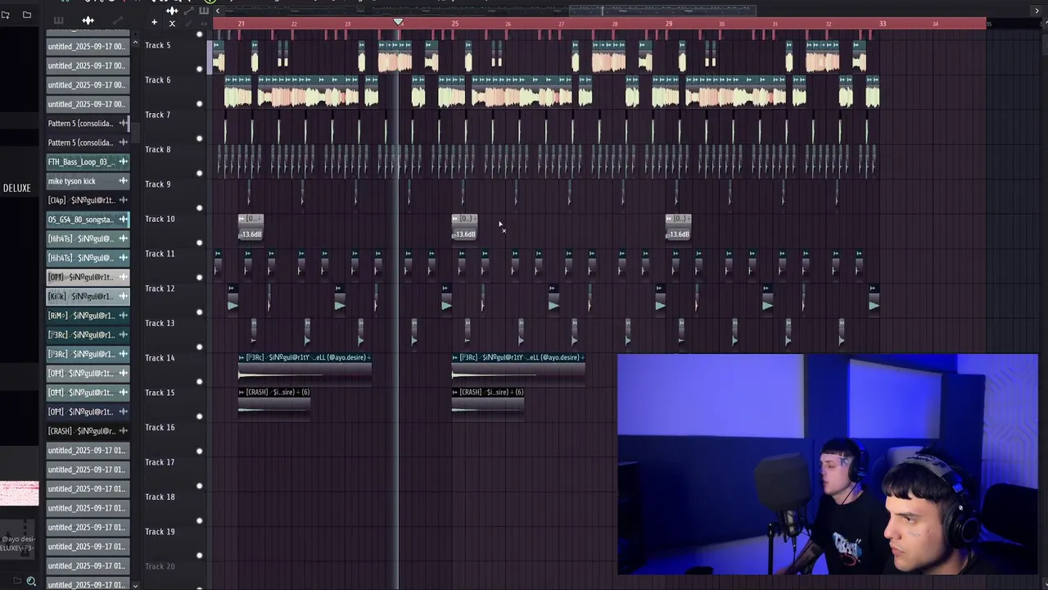Select the Track 16 header label
The image size is (1048, 590).
pyautogui.click(x=159, y=427)
